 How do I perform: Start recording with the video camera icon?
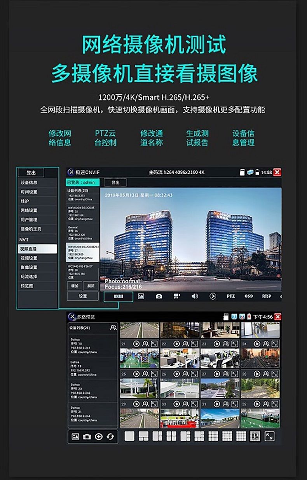pyautogui.click(x=177, y=296)
